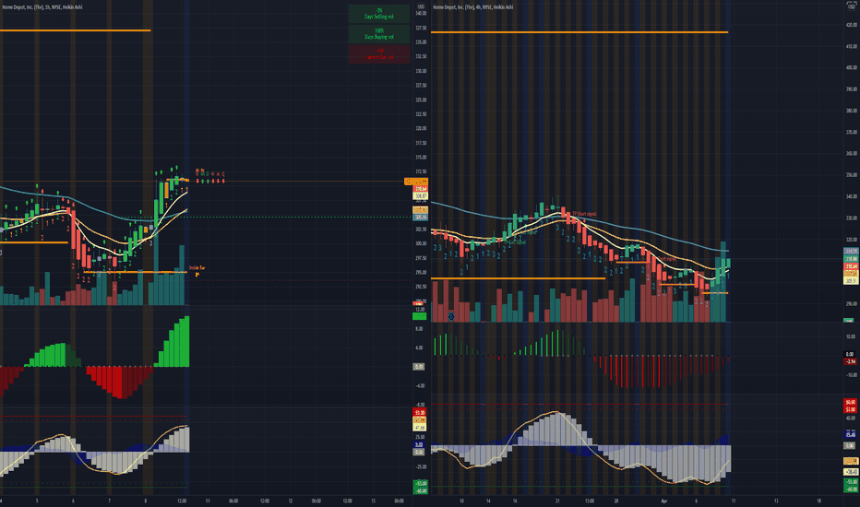Click the 12:00 time label after date 8
Screen dimensions: 860x507
pos(182,501)
